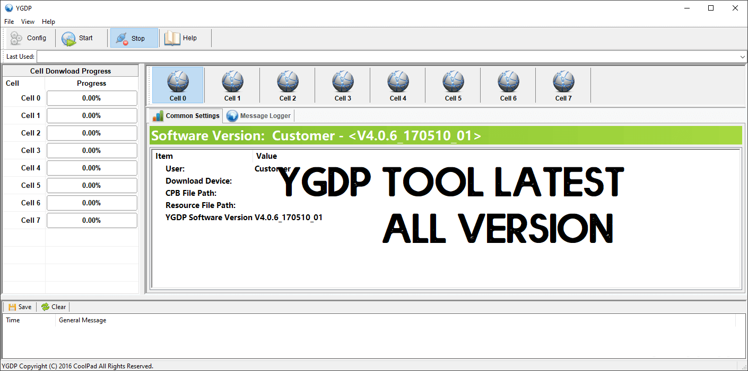Minimize the YGDP window
The image size is (748, 371).
coord(687,8)
